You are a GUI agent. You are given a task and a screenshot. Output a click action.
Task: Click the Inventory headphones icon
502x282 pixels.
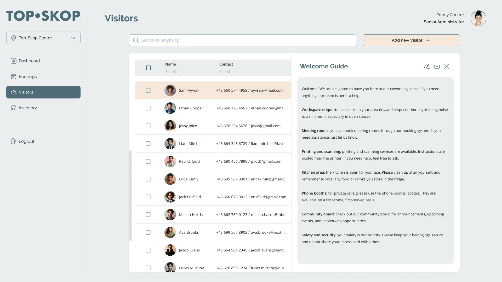[x=14, y=108]
